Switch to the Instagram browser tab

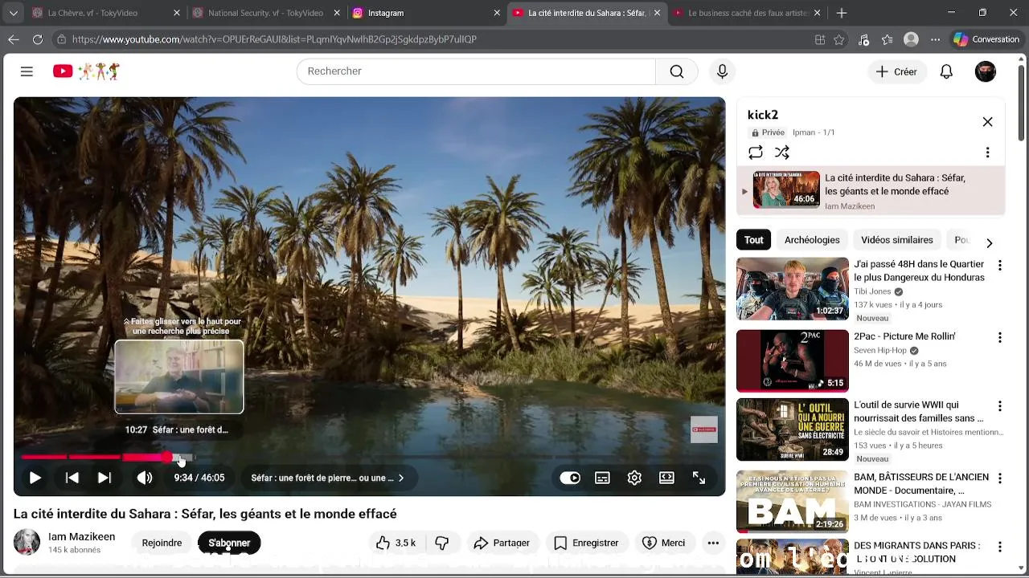coord(426,13)
